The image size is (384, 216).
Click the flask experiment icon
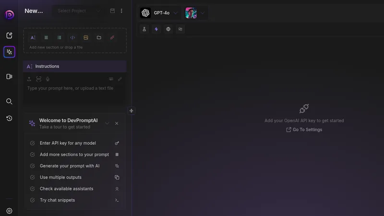pos(144,29)
